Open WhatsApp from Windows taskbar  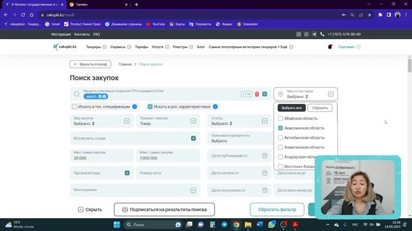272,225
